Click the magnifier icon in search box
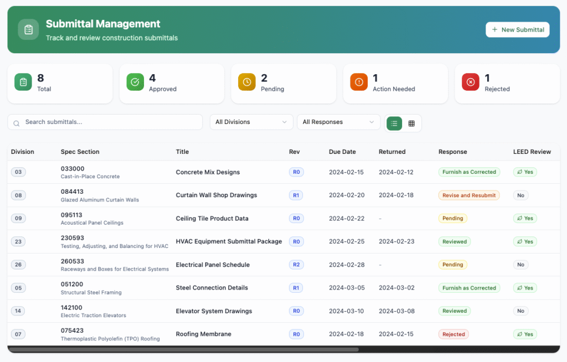 [x=17, y=123]
